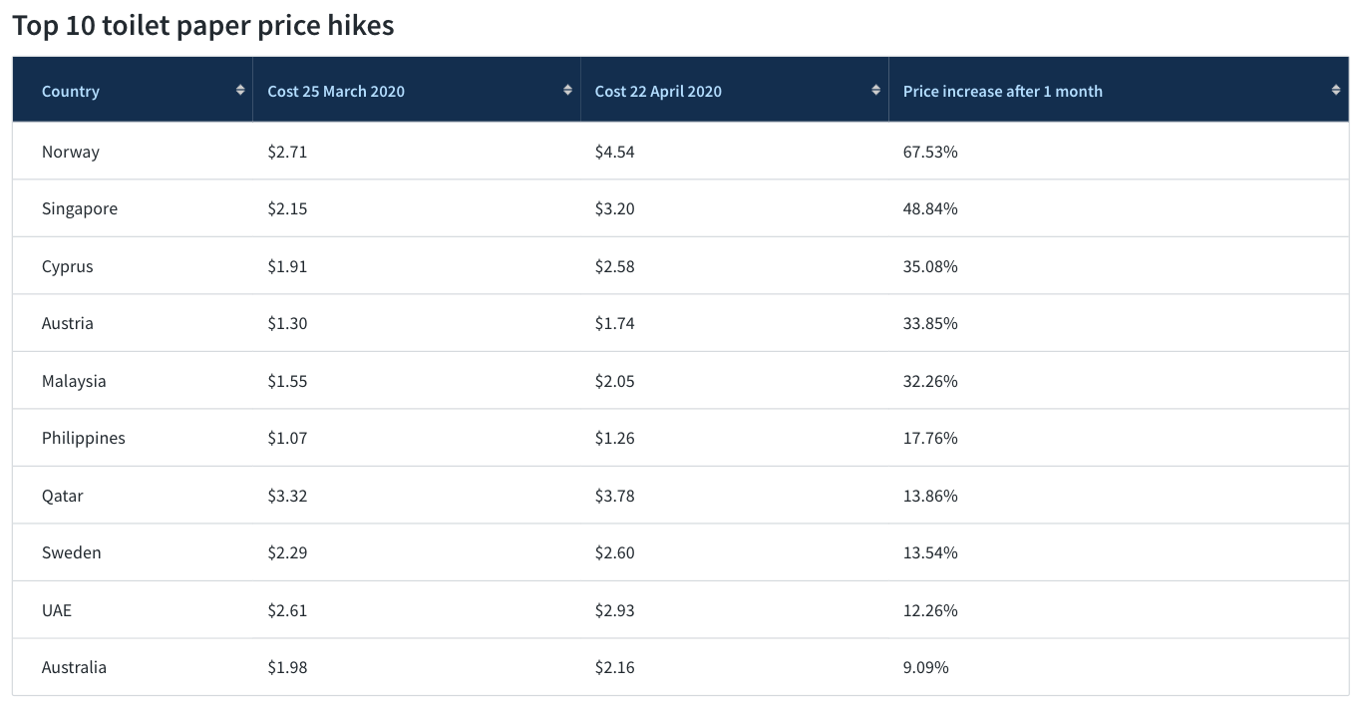Viewport: 1363px width, 706px height.
Task: Select the Price increase after 1 month header
Action: [1002, 91]
